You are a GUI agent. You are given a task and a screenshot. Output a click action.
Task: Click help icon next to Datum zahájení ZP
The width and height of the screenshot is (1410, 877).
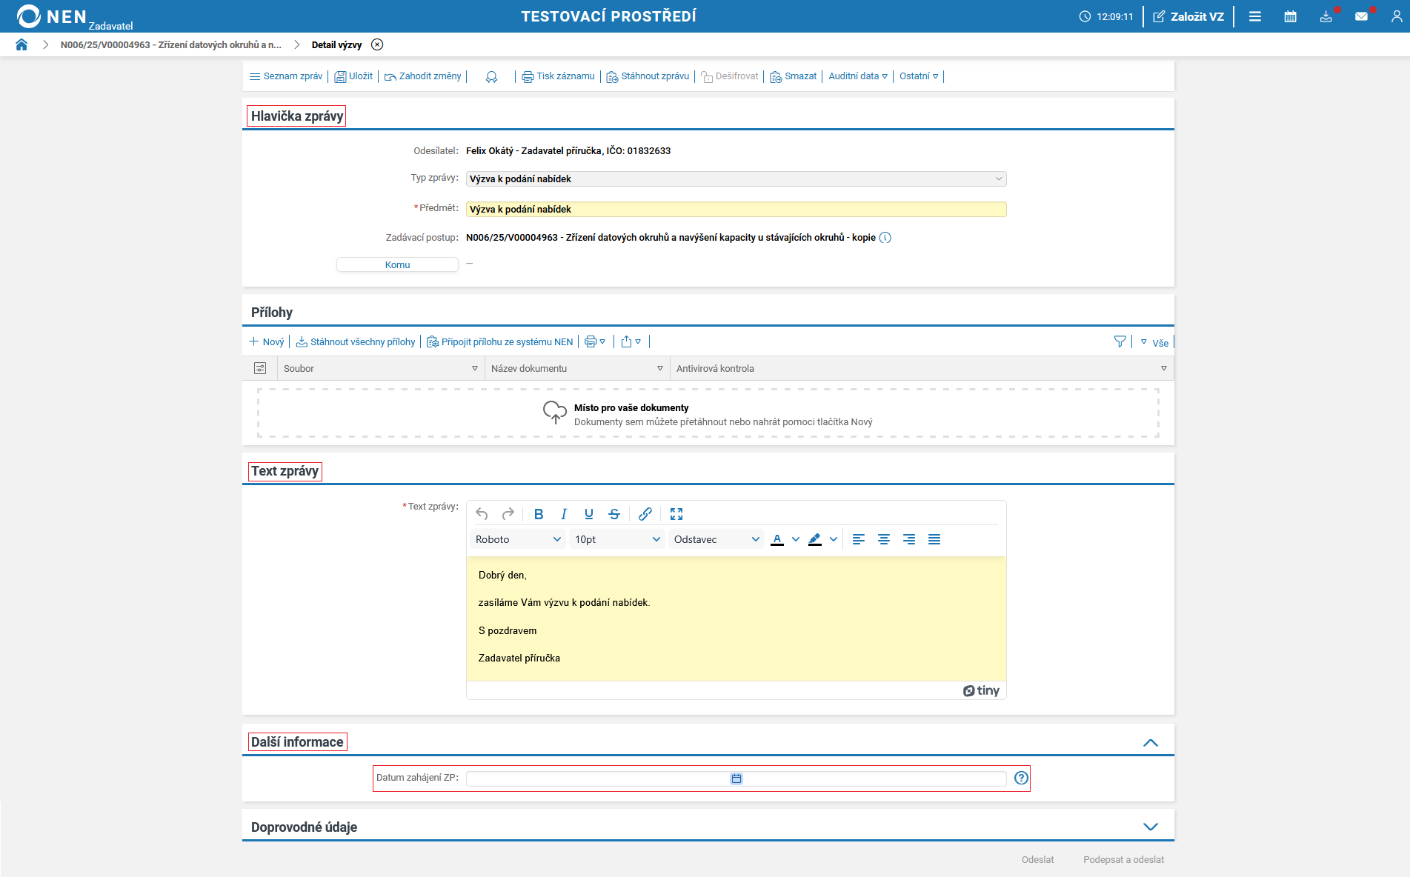point(1021,778)
